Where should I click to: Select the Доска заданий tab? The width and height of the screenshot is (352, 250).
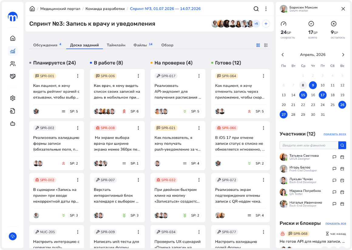tap(84, 45)
